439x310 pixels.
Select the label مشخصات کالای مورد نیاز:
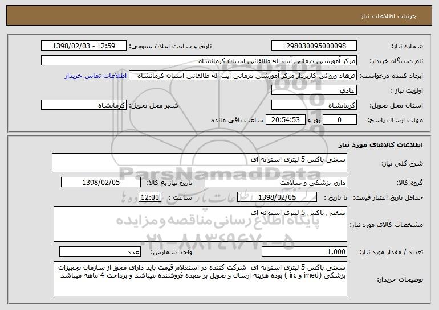click(x=387, y=225)
